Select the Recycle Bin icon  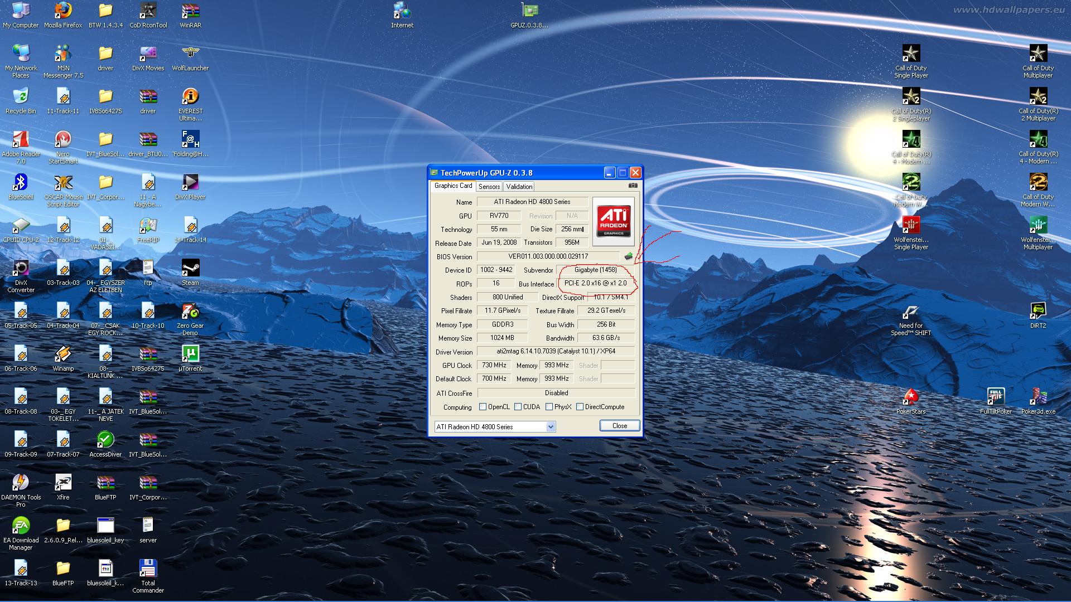coord(21,101)
